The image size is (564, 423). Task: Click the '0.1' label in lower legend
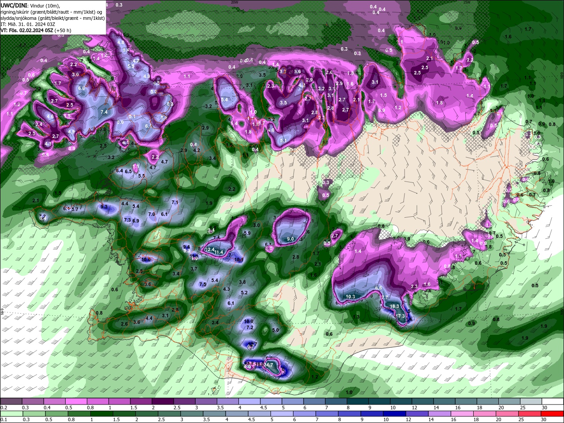[4, 420]
